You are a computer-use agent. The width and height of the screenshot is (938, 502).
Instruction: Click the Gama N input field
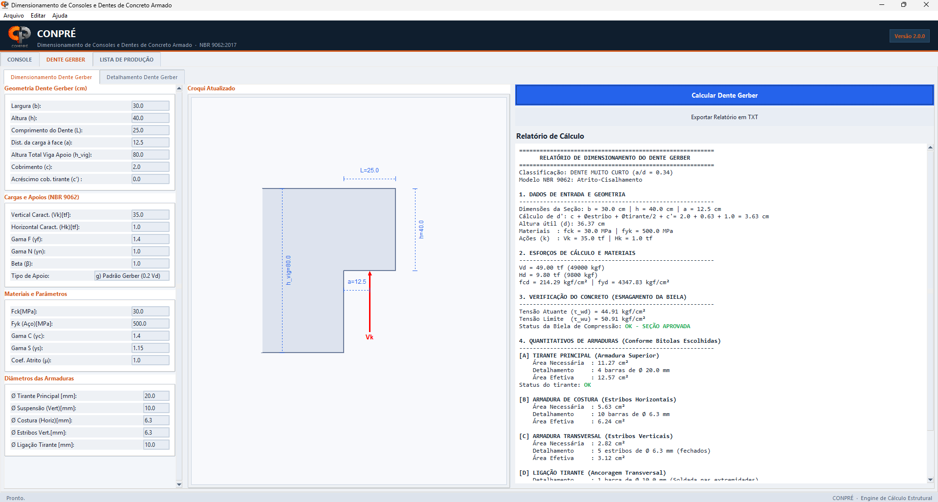[x=150, y=251]
